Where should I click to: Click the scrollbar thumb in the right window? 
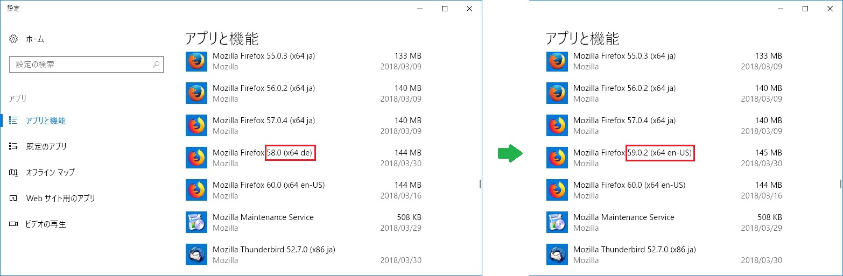click(x=840, y=184)
